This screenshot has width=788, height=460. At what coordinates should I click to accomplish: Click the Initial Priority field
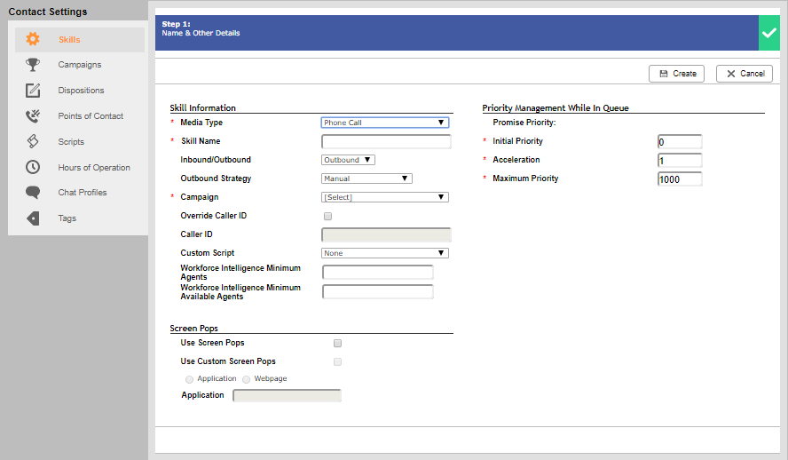pos(680,142)
